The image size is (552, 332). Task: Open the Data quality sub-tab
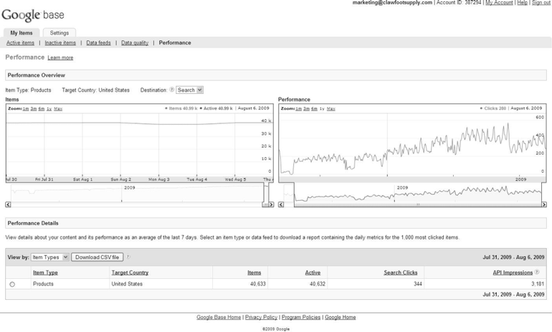point(135,42)
